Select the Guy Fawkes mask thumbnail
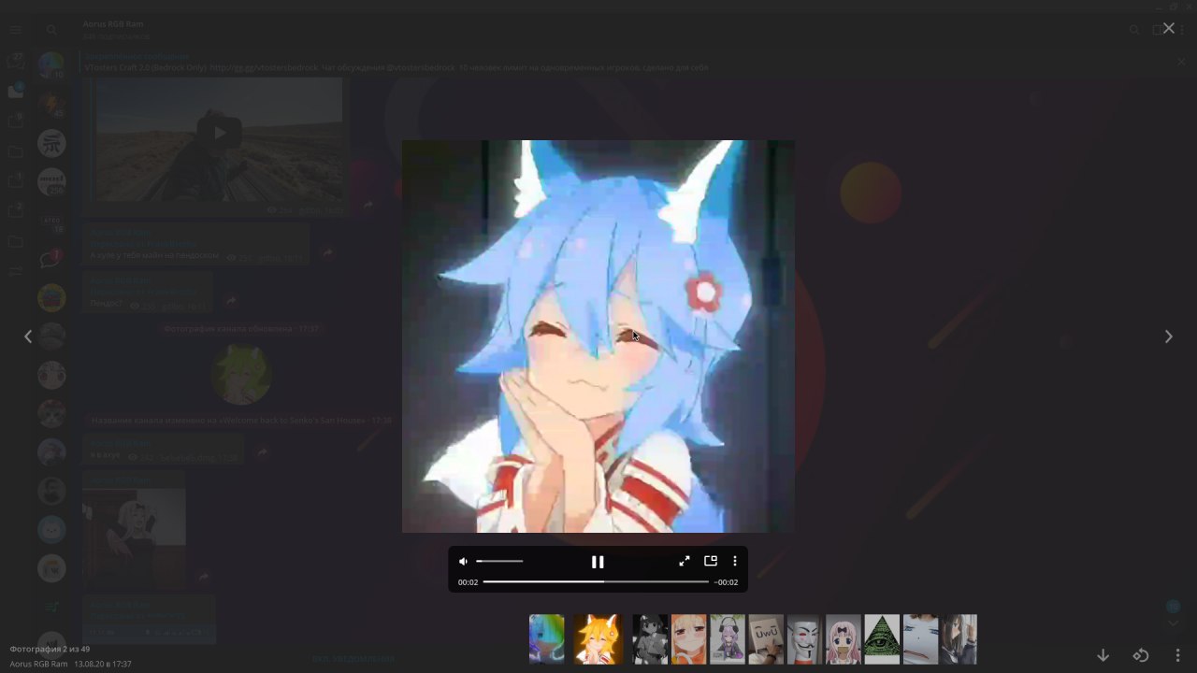Image resolution: width=1197 pixels, height=673 pixels. click(x=804, y=639)
